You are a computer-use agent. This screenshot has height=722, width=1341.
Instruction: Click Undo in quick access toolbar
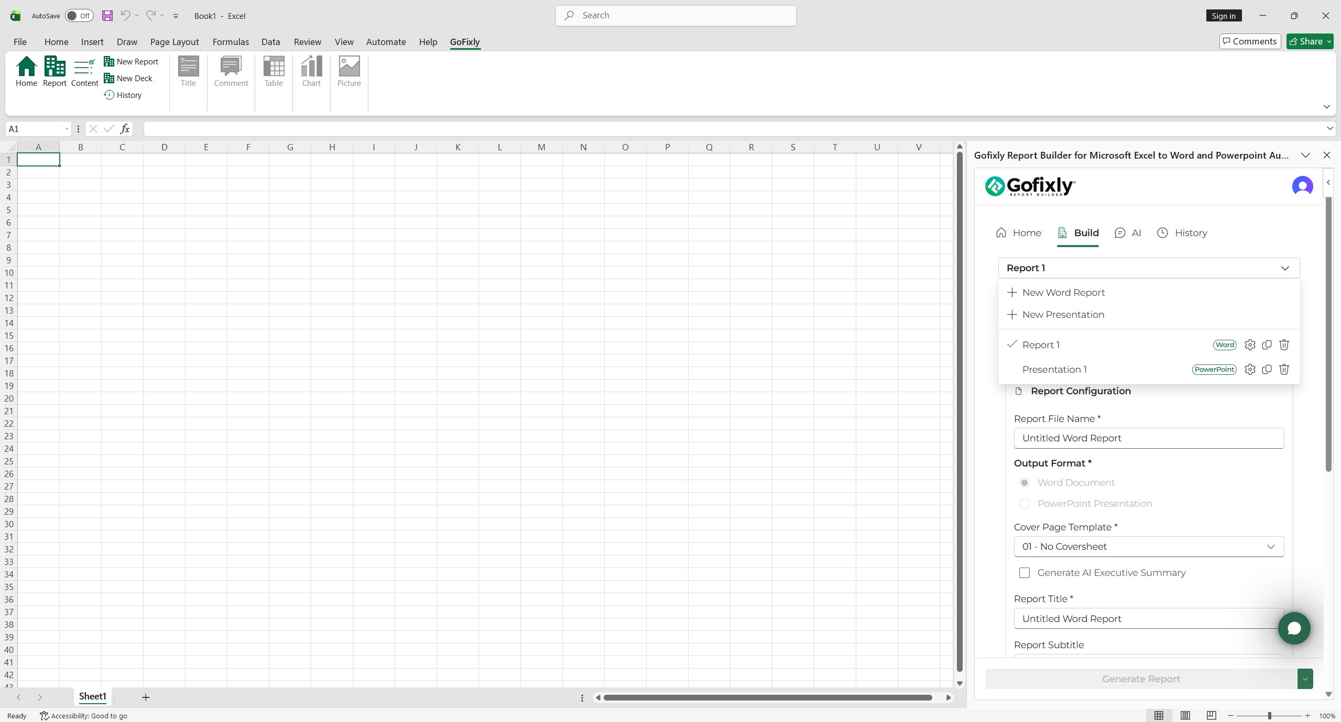tap(125, 15)
